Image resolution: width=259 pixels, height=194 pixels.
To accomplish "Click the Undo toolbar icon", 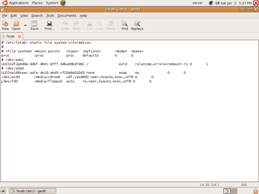I will coord(65,26).
